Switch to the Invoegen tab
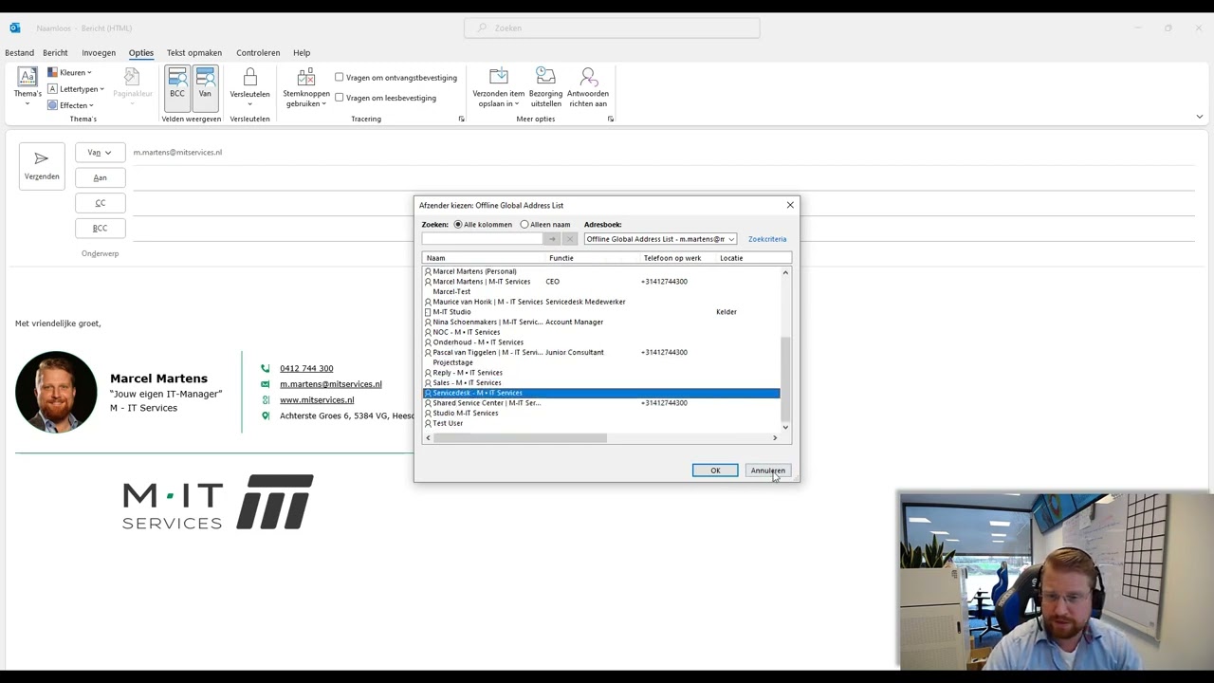The image size is (1214, 683). 99,53
